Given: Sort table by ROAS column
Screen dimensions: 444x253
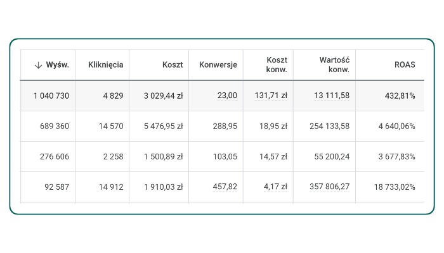Looking at the screenshot, I should click(x=405, y=65).
